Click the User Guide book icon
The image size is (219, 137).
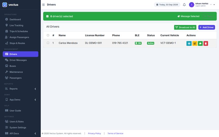pos(7,111)
